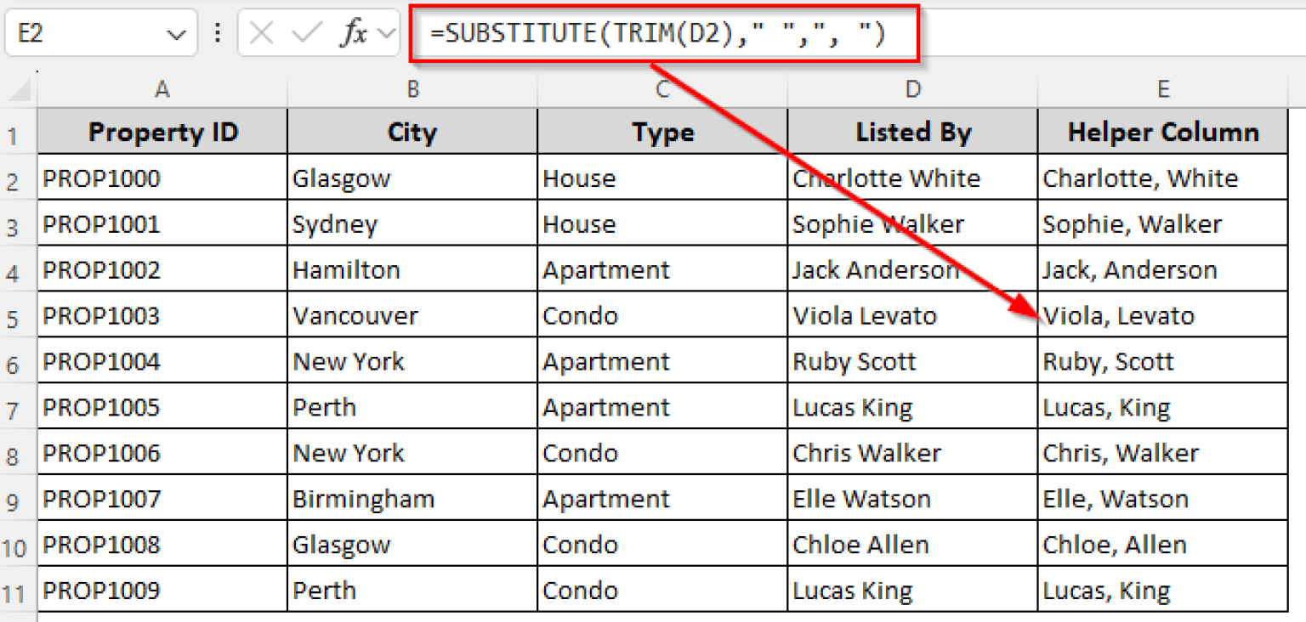Select column C header
The width and height of the screenshot is (1306, 622).
[662, 90]
